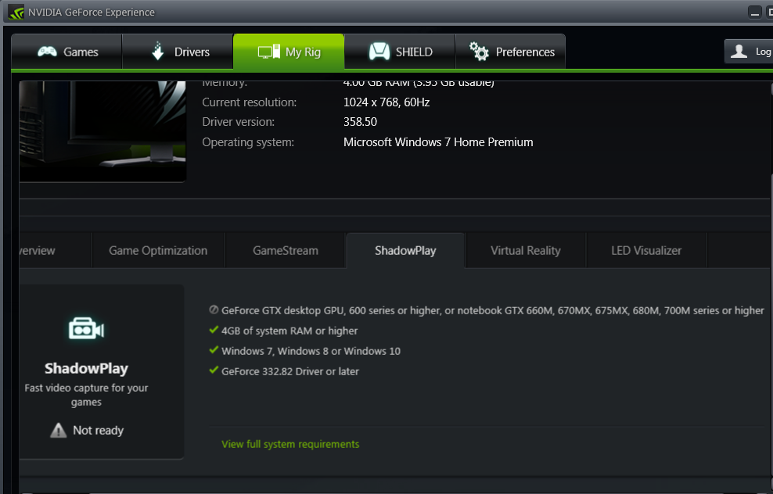Click the SHIELD device icon
773x494 pixels.
click(x=379, y=52)
